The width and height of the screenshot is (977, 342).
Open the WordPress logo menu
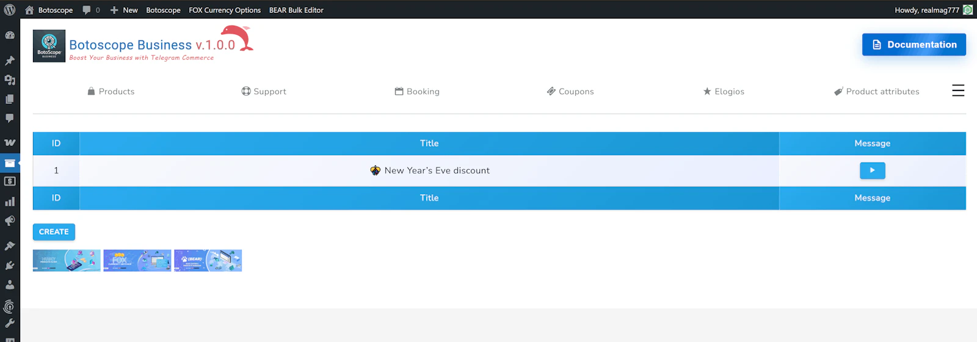pos(10,10)
